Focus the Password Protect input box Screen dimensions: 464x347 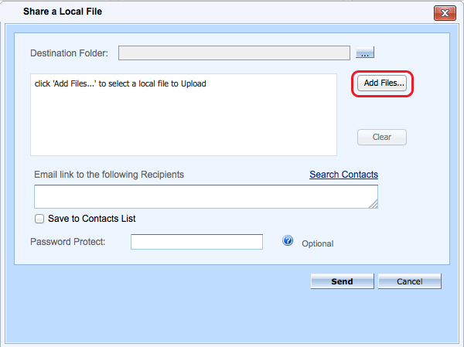(196, 242)
